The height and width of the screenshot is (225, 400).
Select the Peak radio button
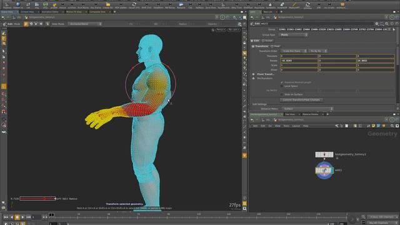[x=272, y=46]
